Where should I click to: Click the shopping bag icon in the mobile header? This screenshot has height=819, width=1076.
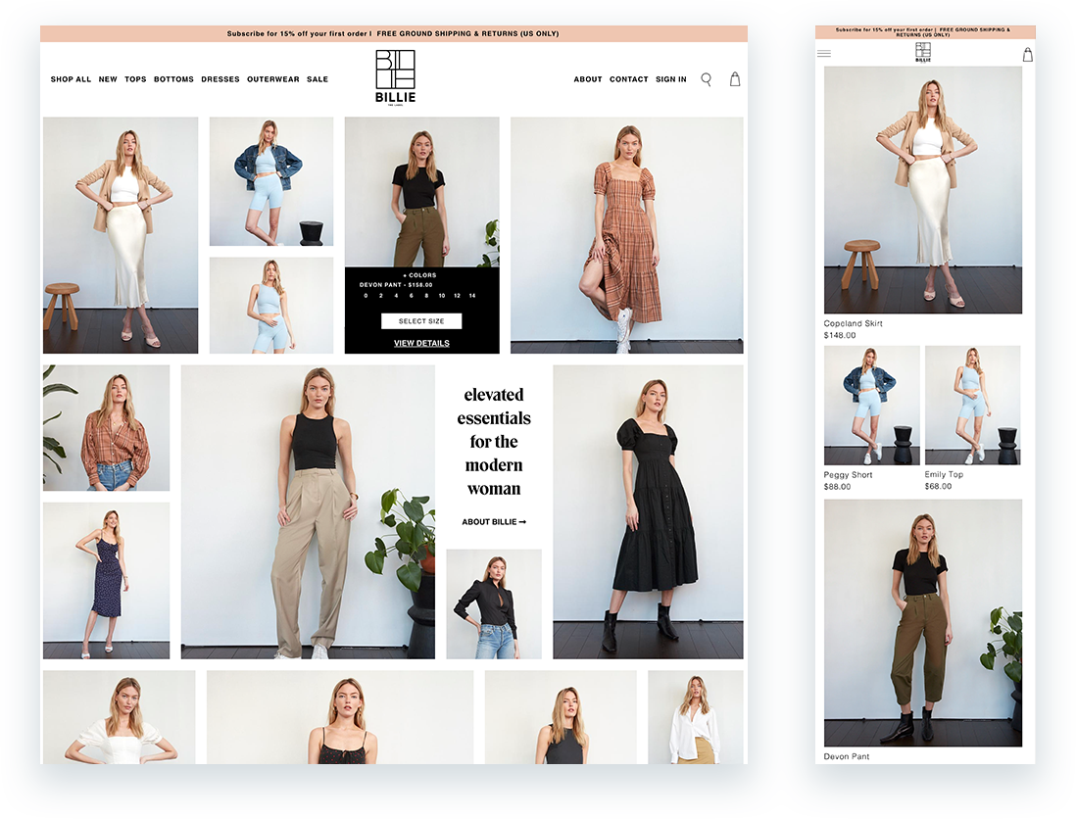point(1026,53)
